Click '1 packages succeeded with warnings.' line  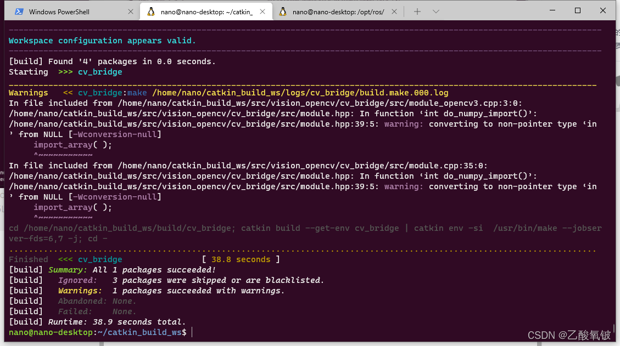click(x=198, y=291)
